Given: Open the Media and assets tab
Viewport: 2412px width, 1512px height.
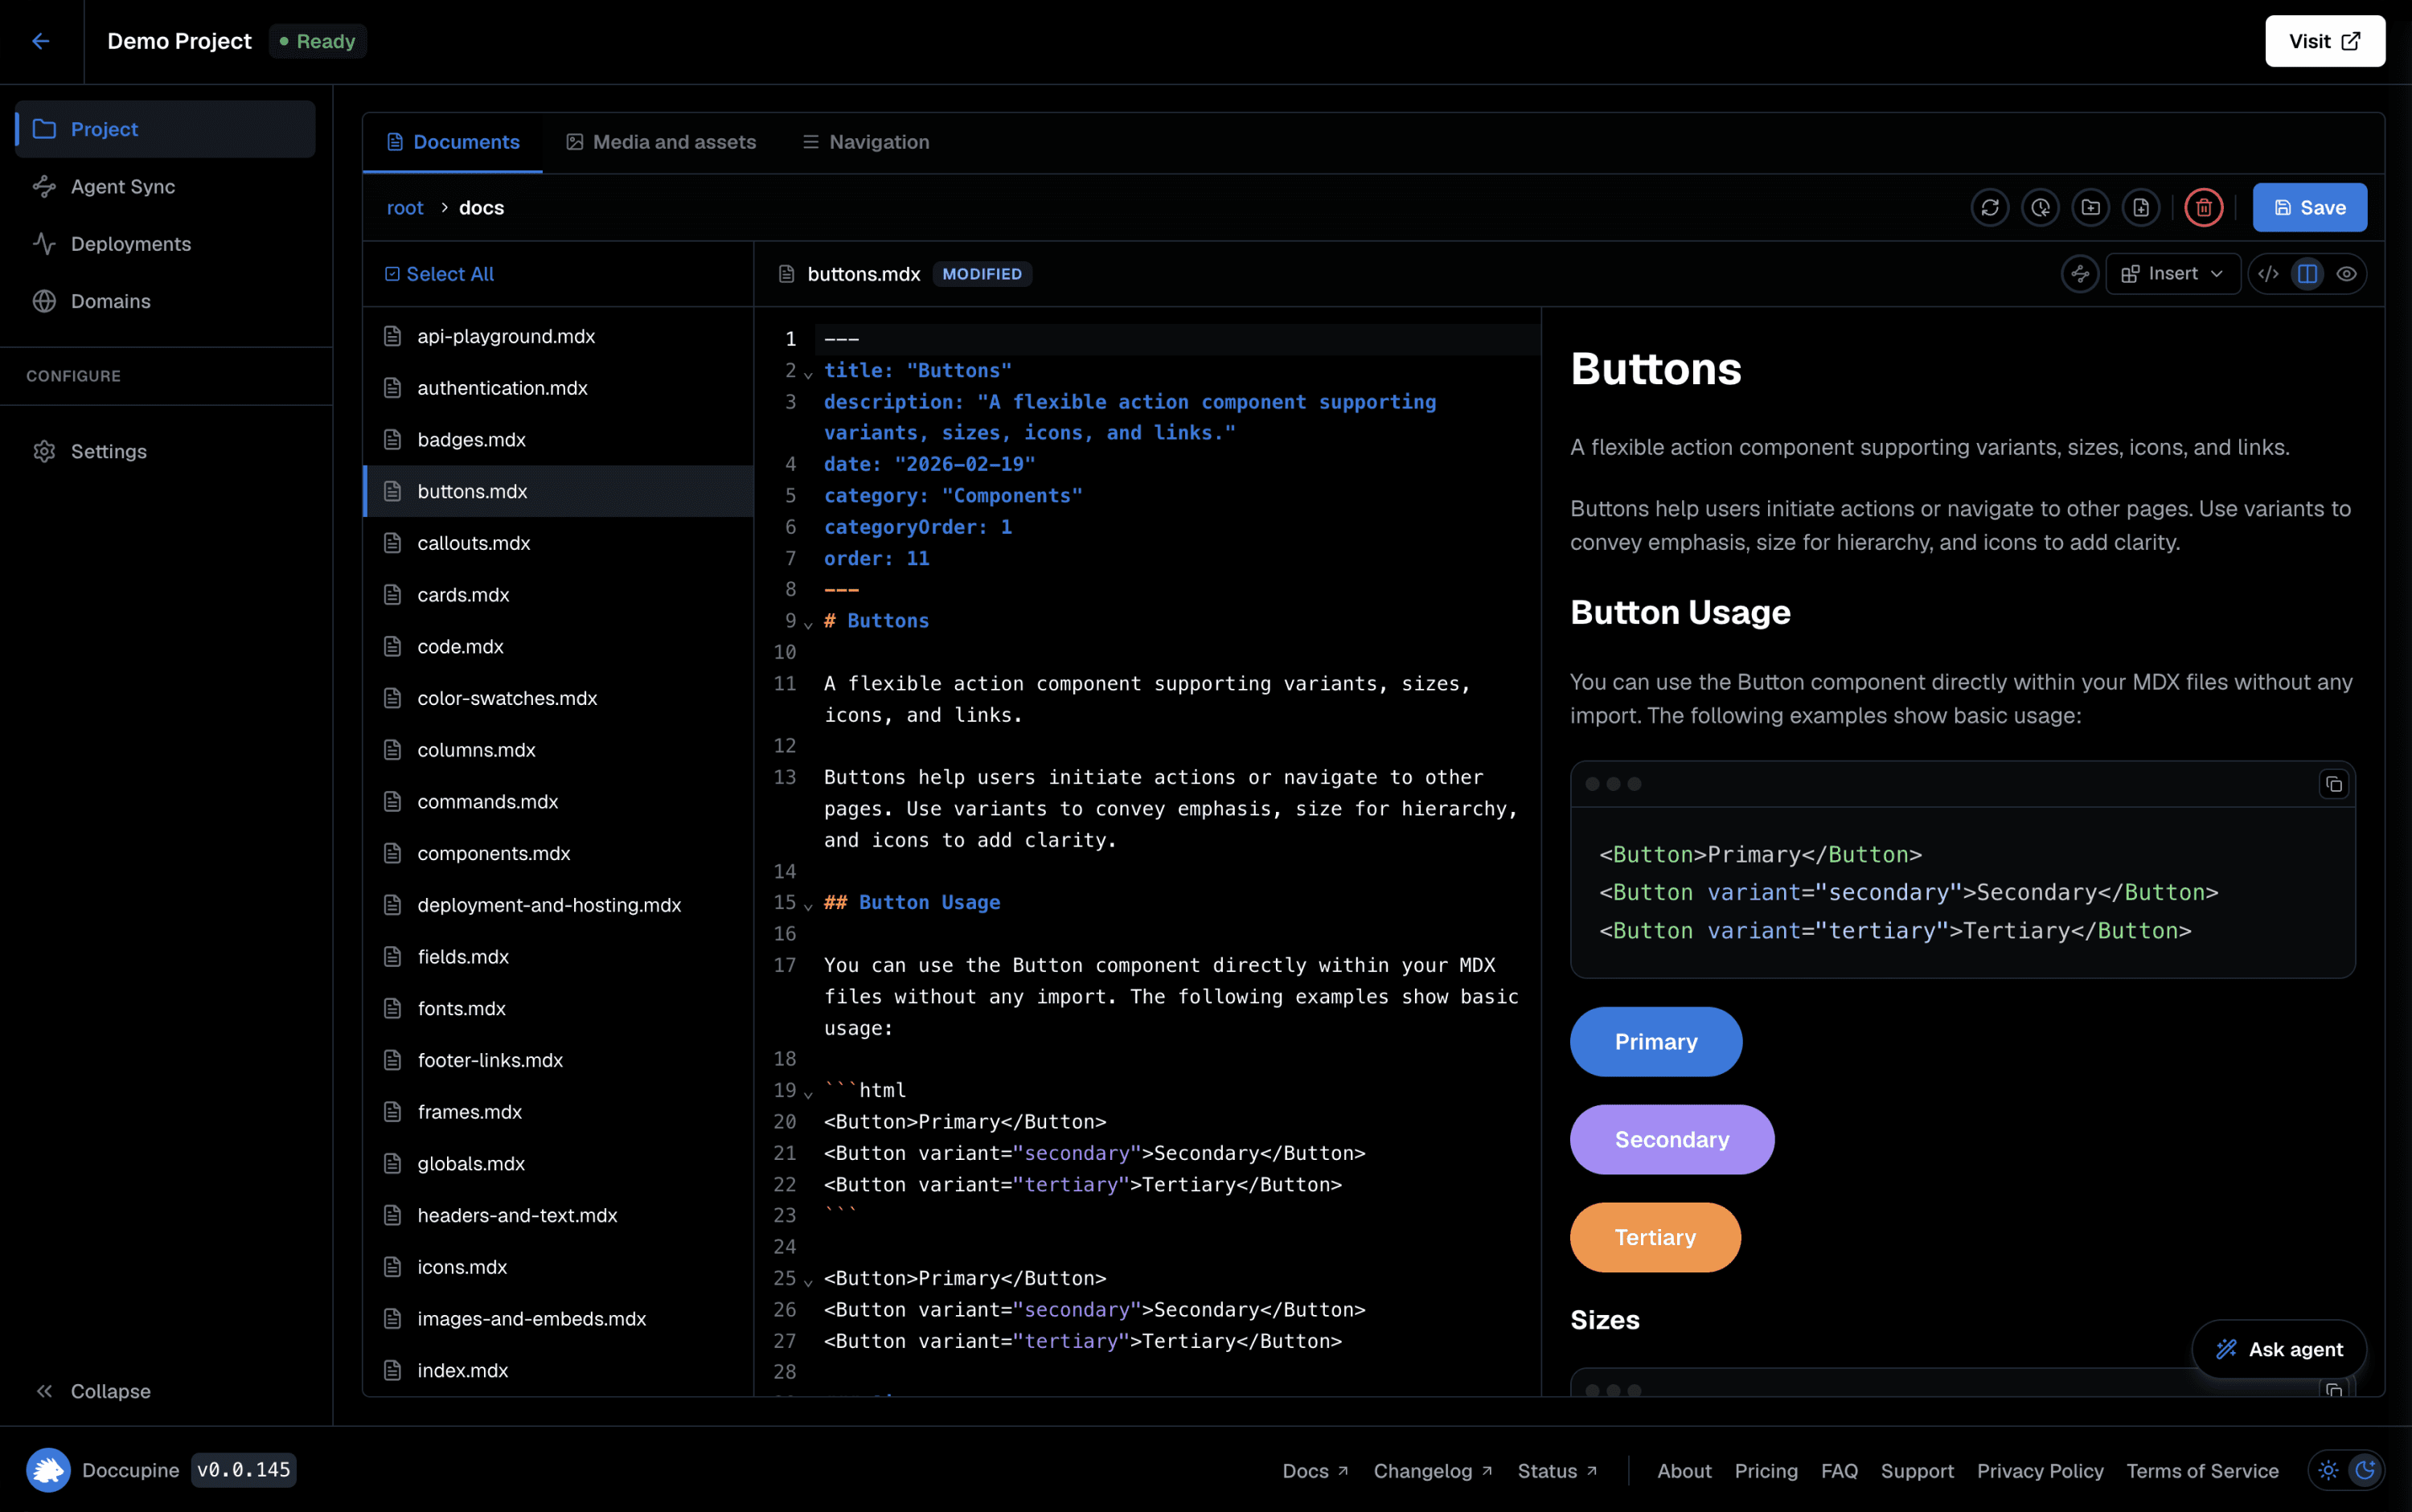Looking at the screenshot, I should click(661, 142).
